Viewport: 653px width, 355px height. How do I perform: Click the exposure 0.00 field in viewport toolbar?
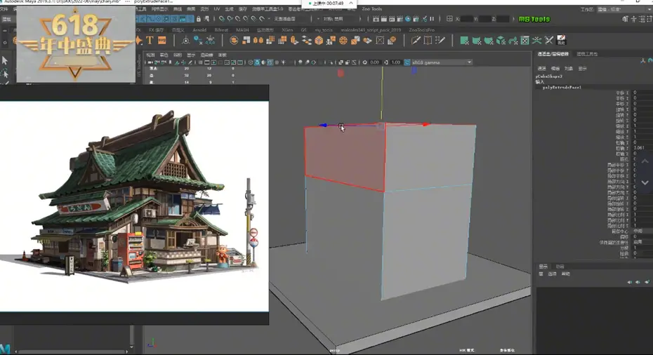pyautogui.click(x=374, y=62)
